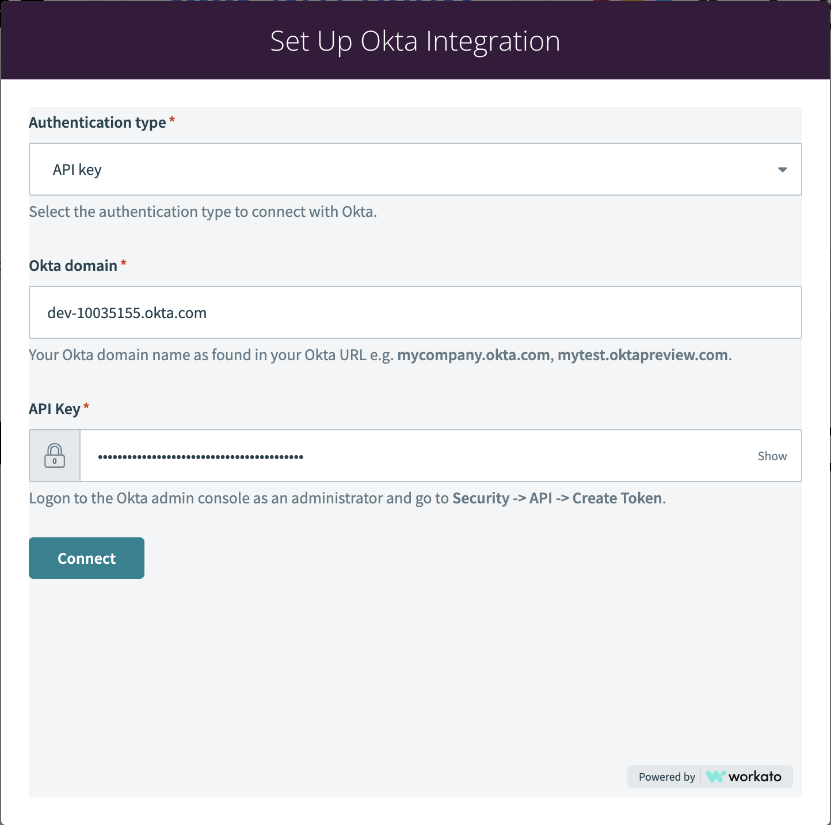The height and width of the screenshot is (825, 831).
Task: Click the Connect button
Action: point(86,558)
